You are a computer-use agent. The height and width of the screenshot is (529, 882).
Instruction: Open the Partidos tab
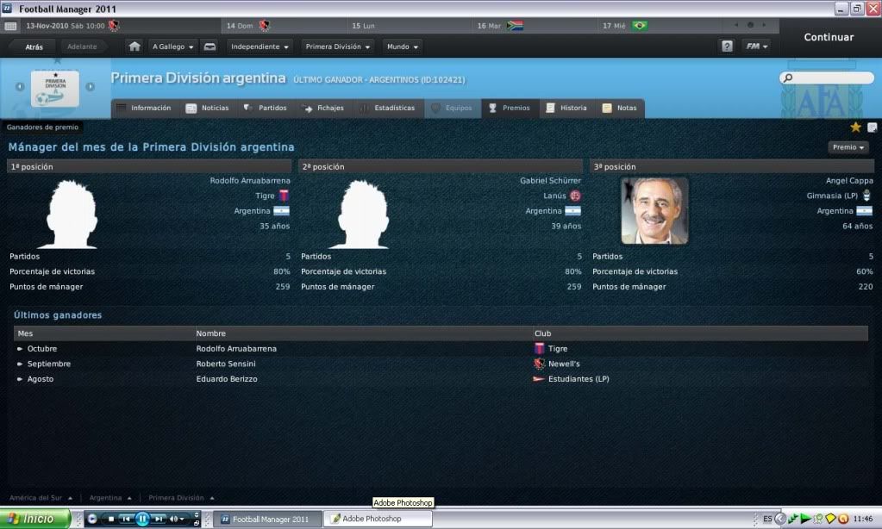[x=266, y=108]
